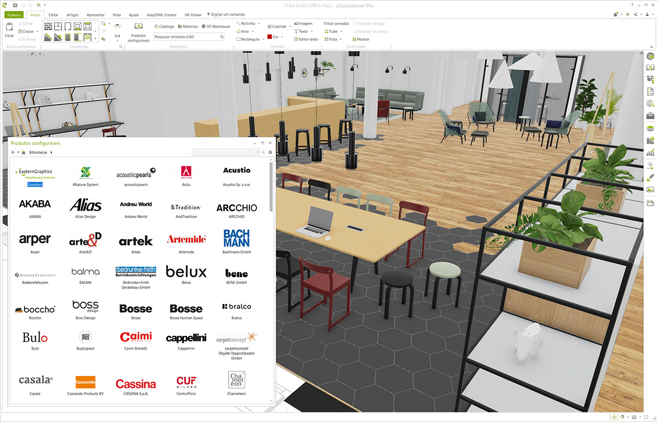Open the Buzzispace catalog
This screenshot has height=422, width=658.
click(x=86, y=340)
